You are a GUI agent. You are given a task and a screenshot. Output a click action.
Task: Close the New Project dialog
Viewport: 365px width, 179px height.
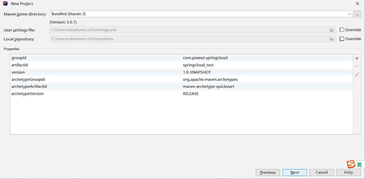click(357, 3)
